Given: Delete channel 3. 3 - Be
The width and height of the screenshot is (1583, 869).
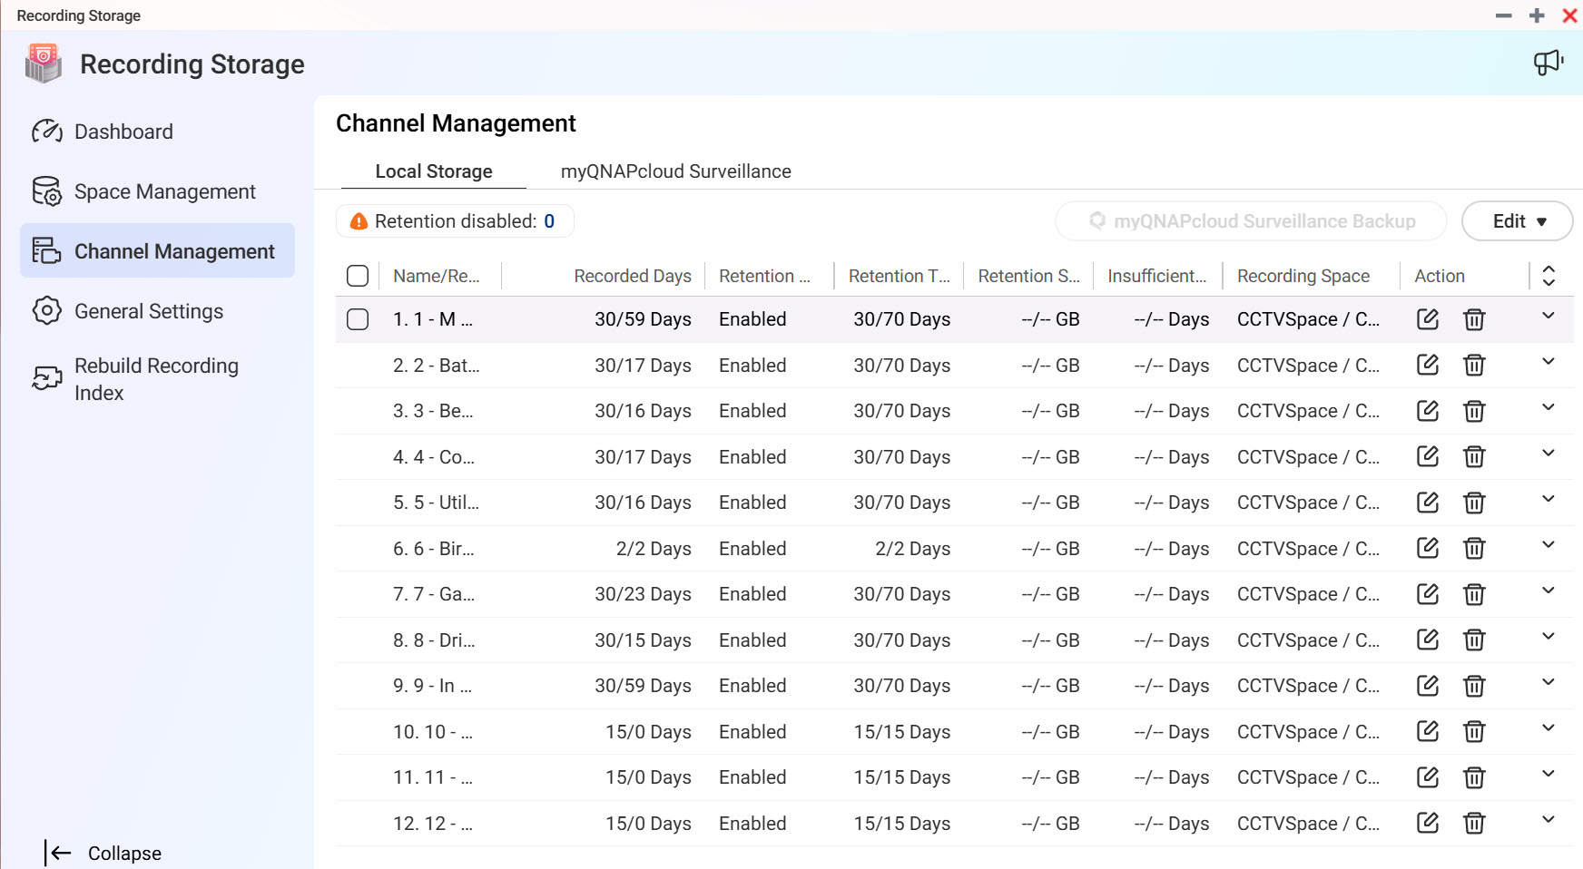Looking at the screenshot, I should (x=1474, y=411).
